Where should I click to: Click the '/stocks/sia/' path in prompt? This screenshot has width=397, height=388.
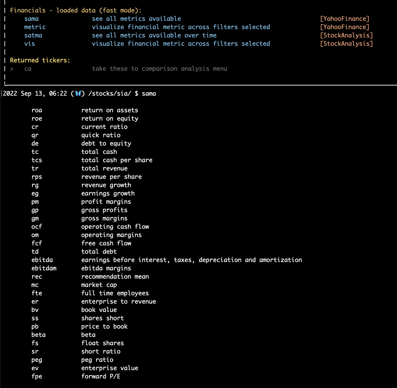[110, 94]
